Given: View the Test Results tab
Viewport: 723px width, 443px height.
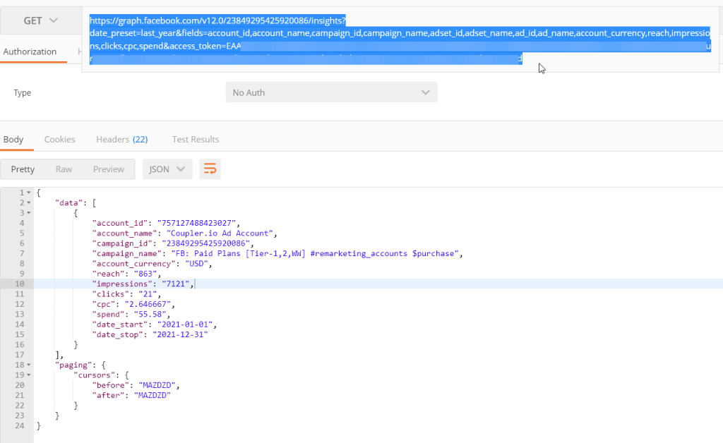Looking at the screenshot, I should coord(195,139).
